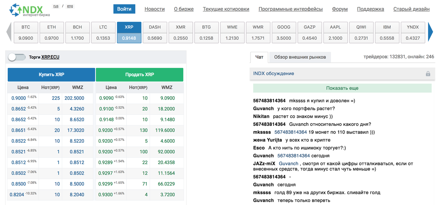This screenshot has width=439, height=205.
Task: Switch to Обзор внешних рынков tab
Action: tap(300, 57)
